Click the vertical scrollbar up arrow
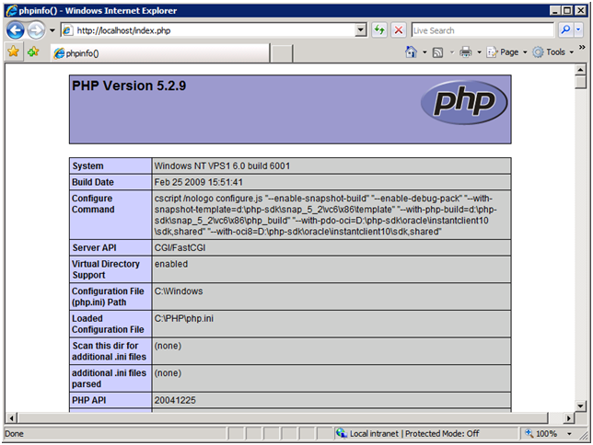Image resolution: width=593 pixels, height=445 pixels. [580, 70]
